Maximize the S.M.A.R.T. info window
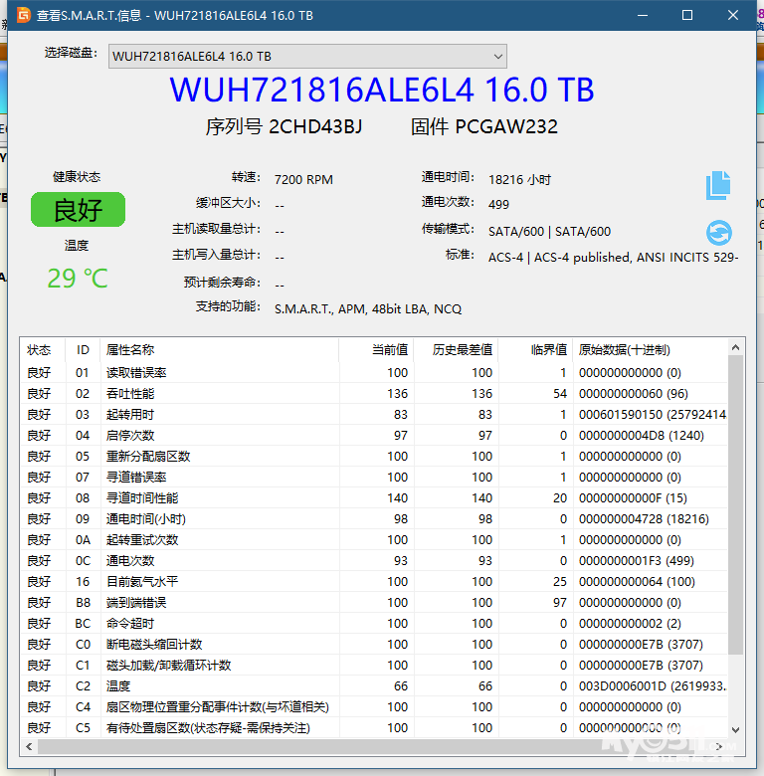This screenshot has height=776, width=764. click(687, 15)
